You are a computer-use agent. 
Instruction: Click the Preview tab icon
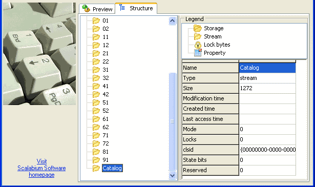pyautogui.click(x=86, y=8)
